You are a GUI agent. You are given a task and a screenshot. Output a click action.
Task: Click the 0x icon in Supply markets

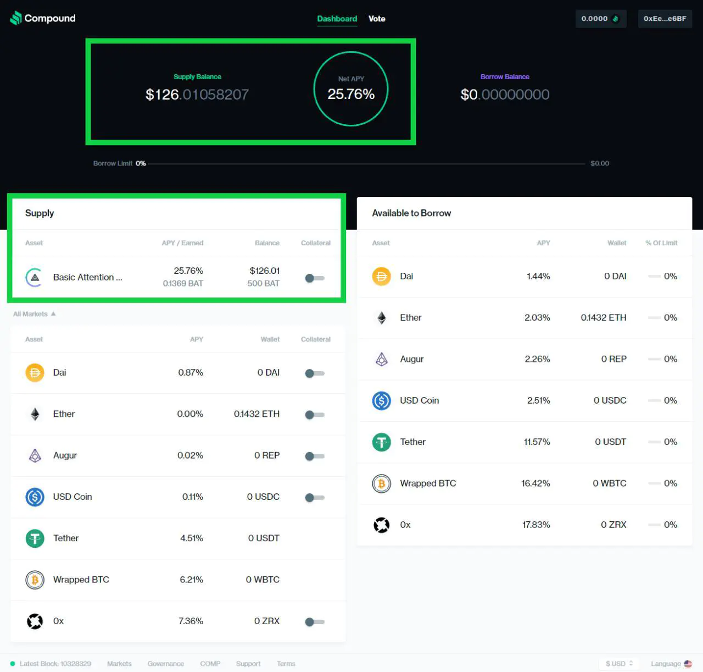[35, 621]
